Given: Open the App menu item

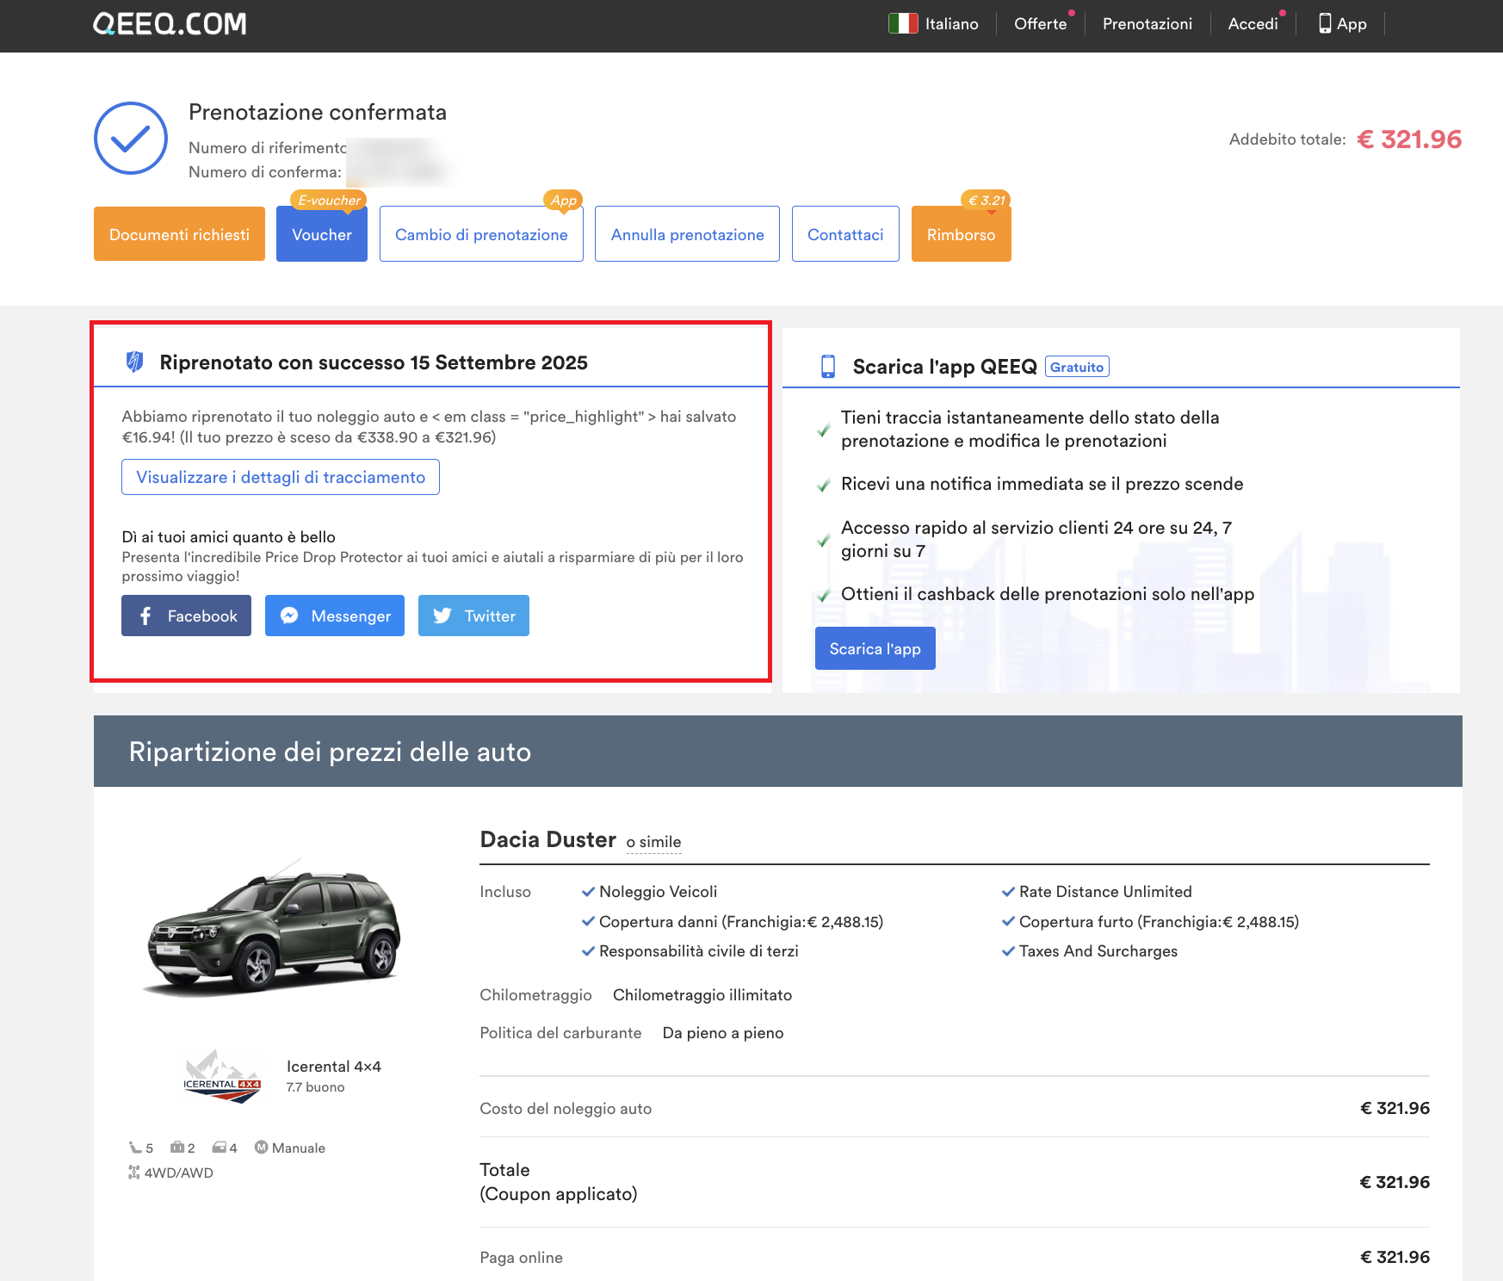Looking at the screenshot, I should coord(1342,23).
